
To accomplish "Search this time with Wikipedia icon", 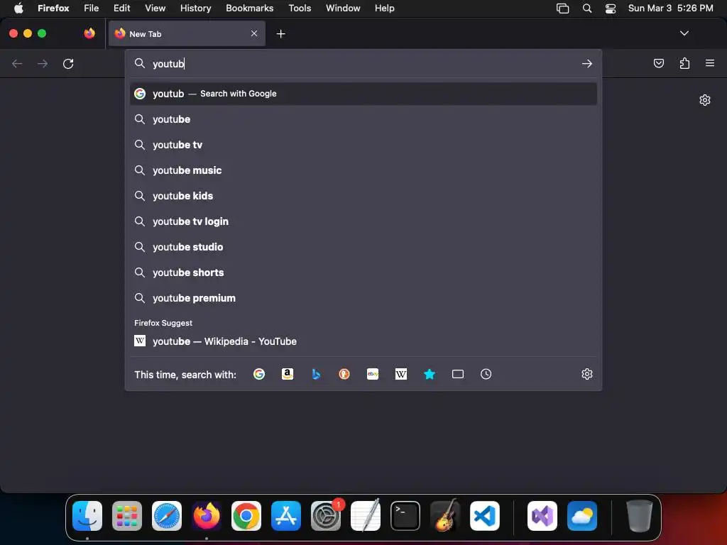I will [x=401, y=374].
